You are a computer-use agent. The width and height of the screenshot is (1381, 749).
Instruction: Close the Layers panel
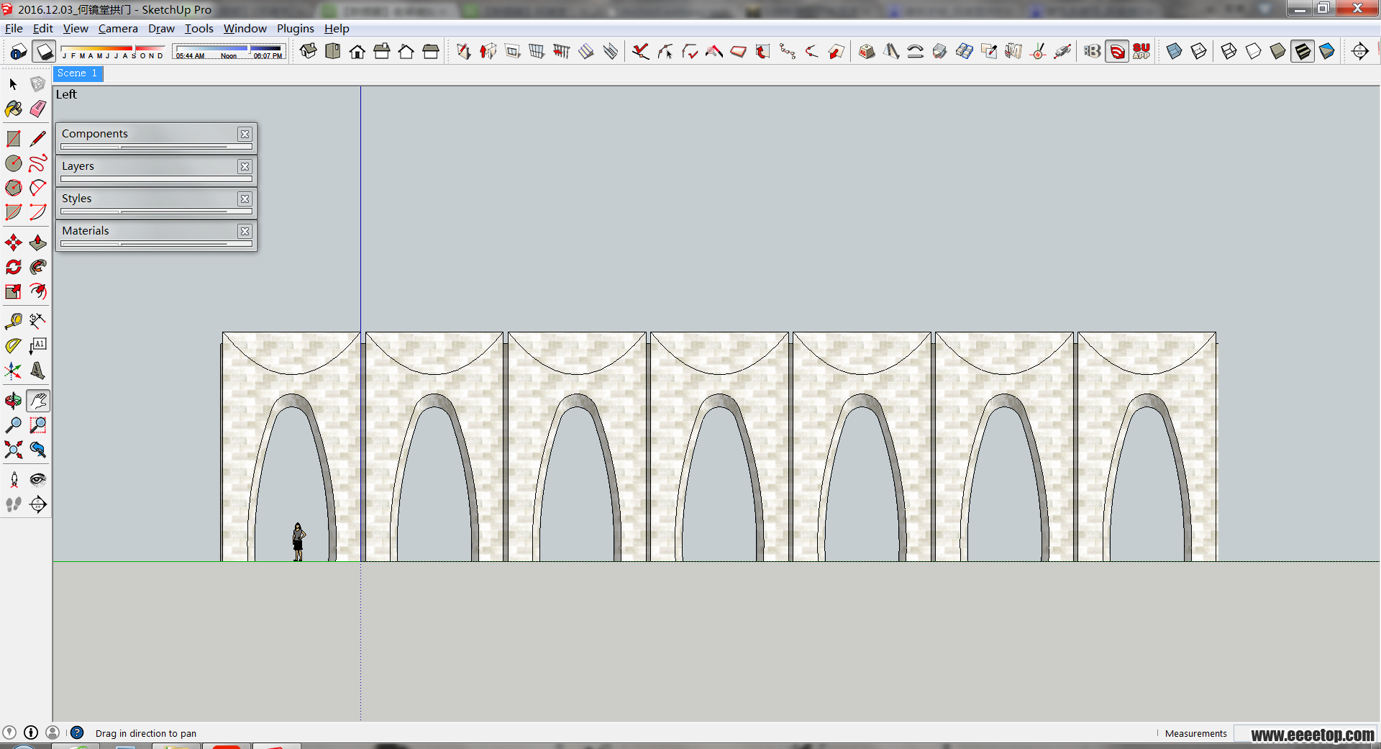245,166
